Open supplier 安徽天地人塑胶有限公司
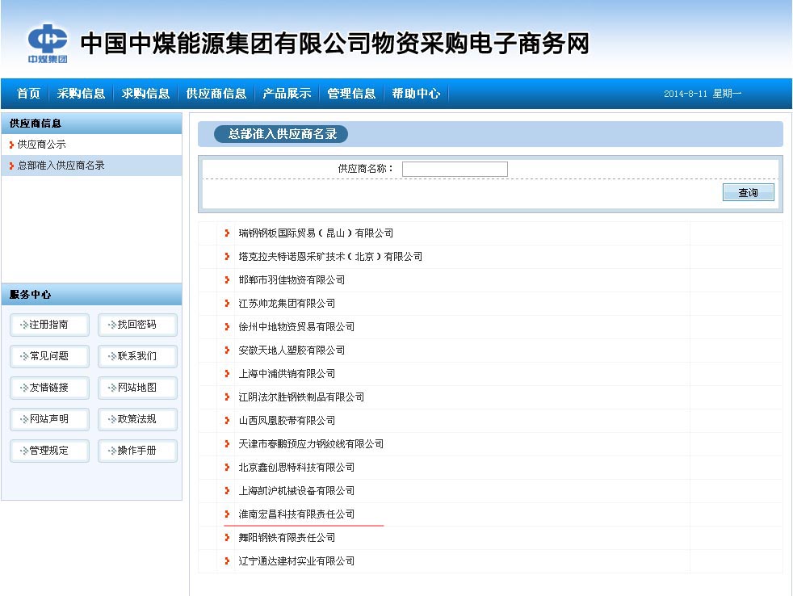Viewport: 793px width, 596px height. [292, 350]
